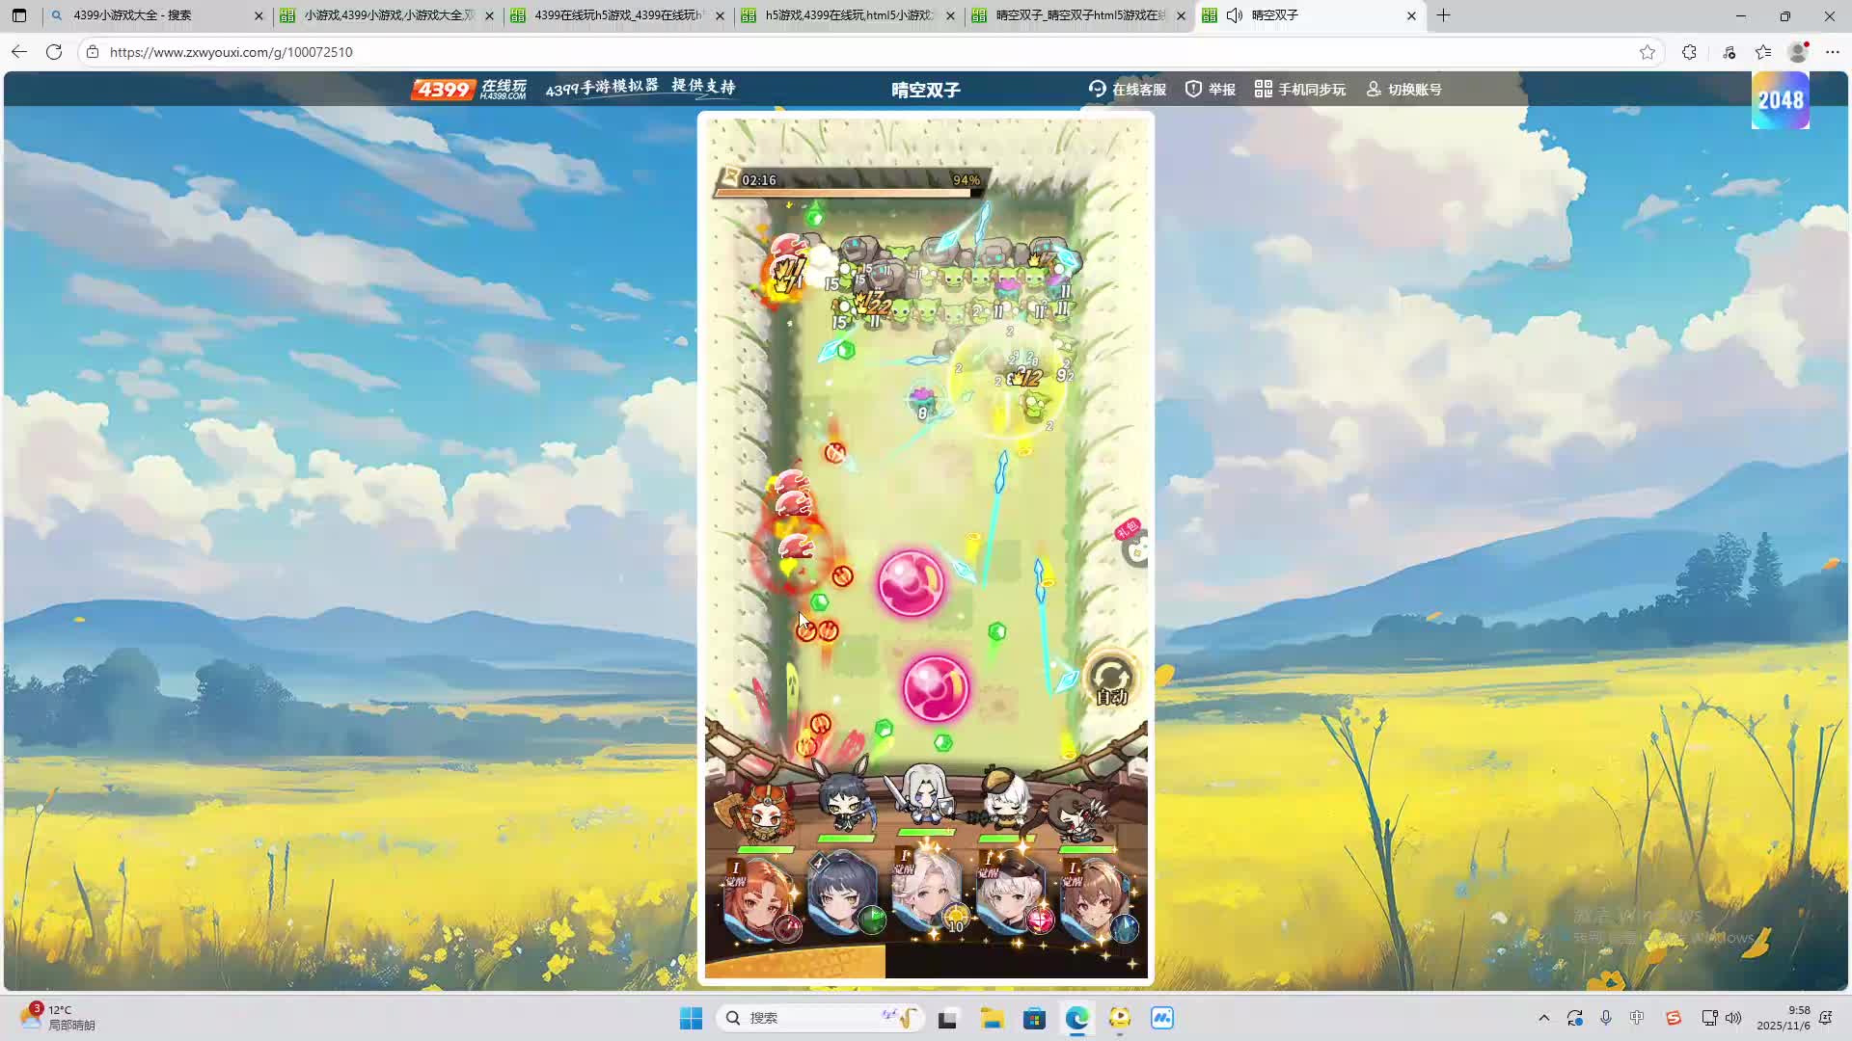The width and height of the screenshot is (1852, 1041).
Task: Click the battle progress bar at 94%
Action: coord(849,192)
